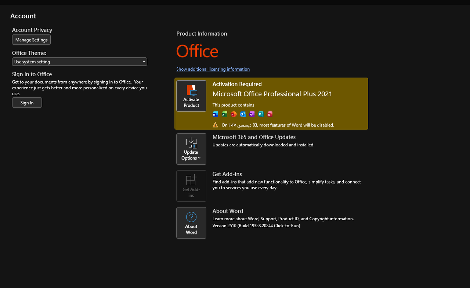Click the features will be disabled warning text

[278, 125]
